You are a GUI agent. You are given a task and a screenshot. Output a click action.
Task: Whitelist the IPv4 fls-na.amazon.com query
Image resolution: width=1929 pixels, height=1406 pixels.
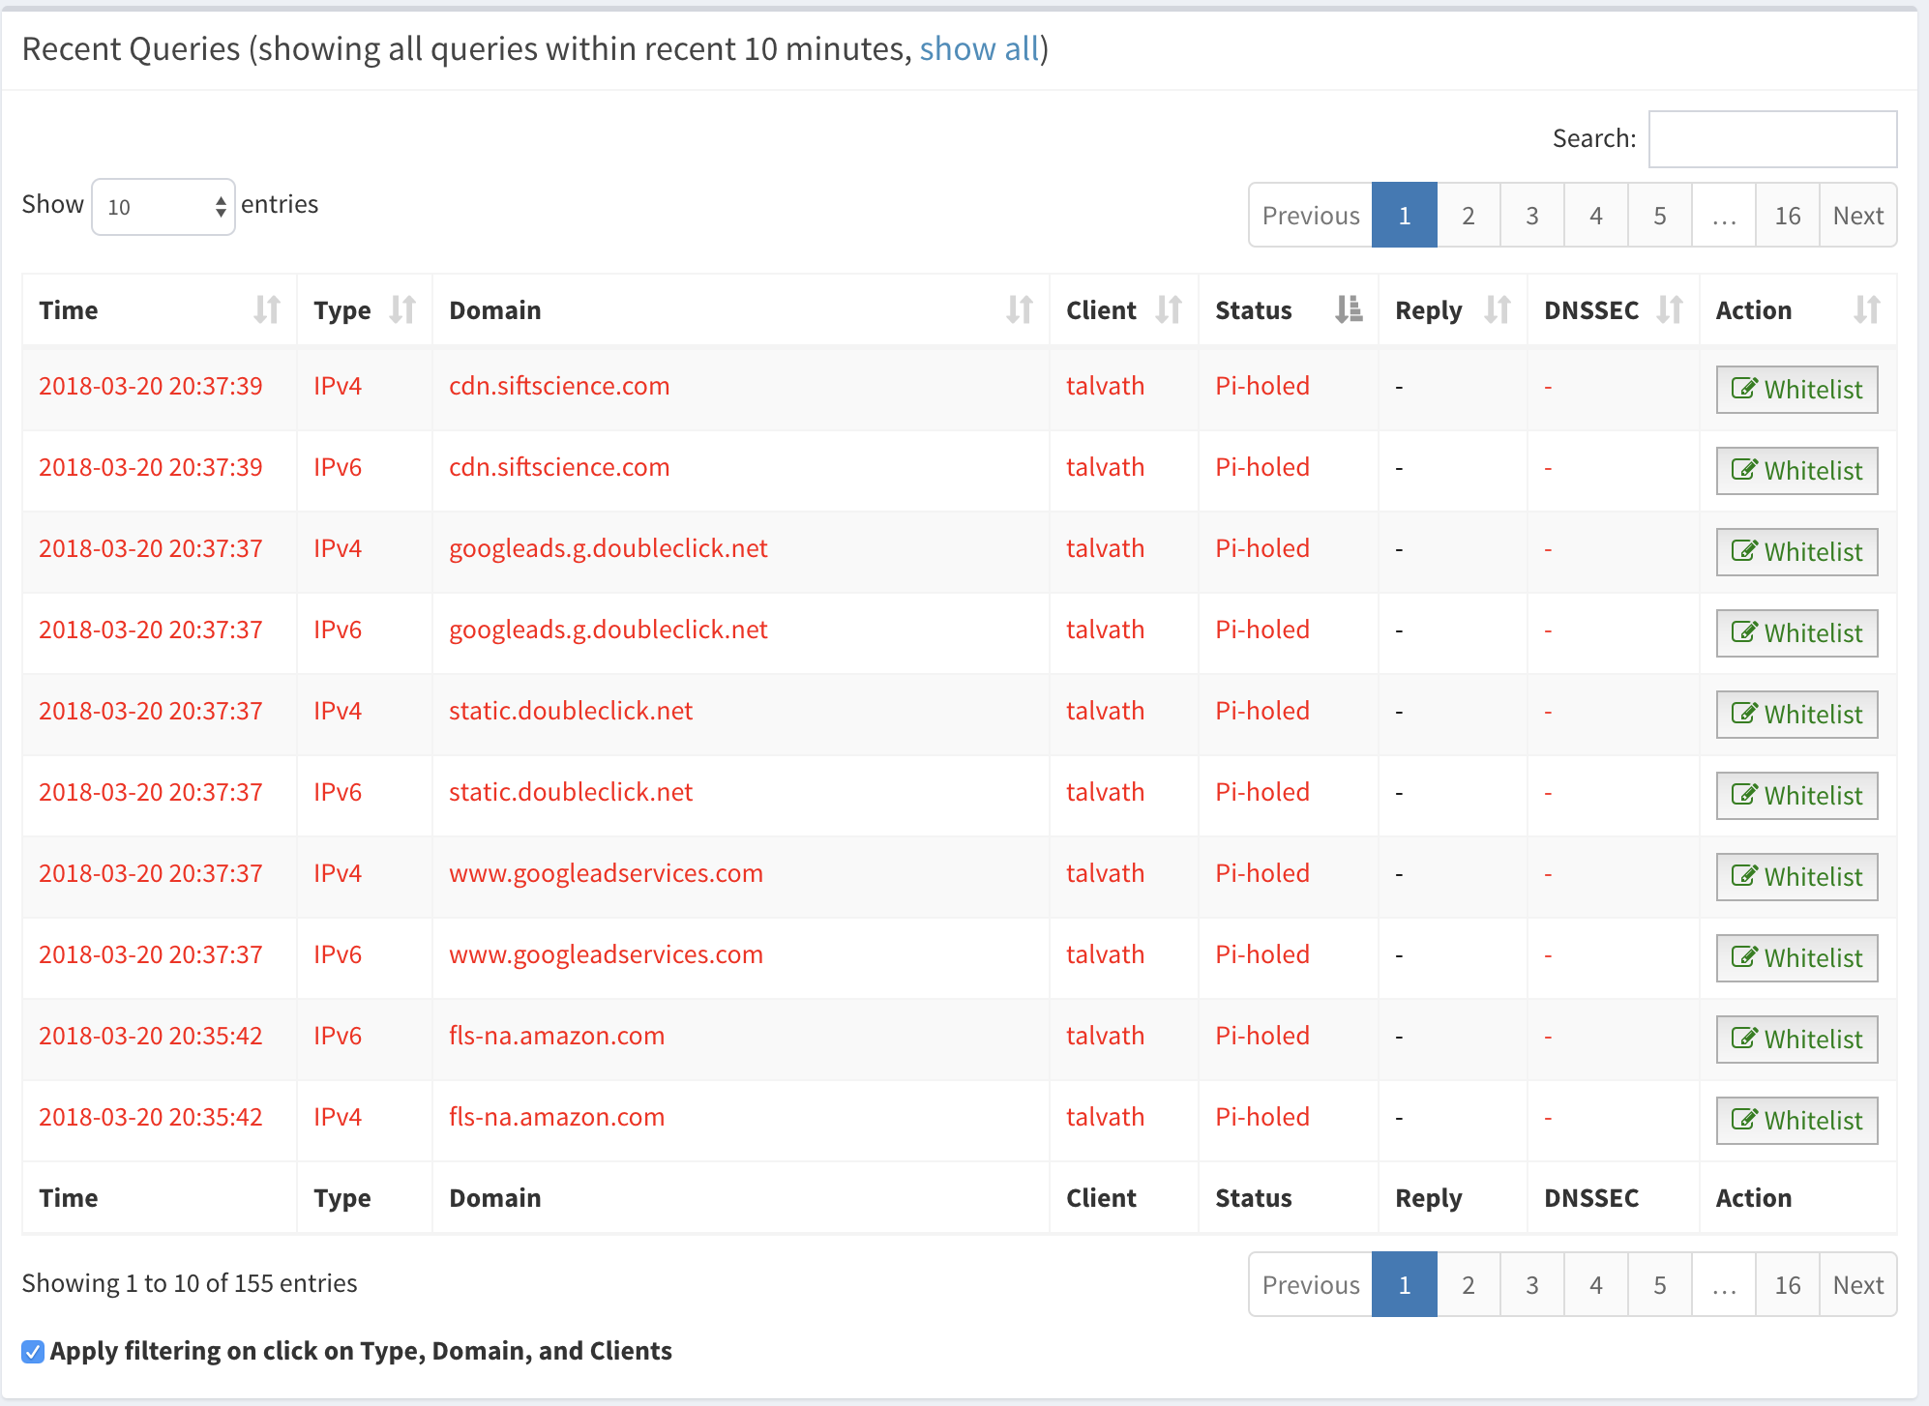pos(1796,1121)
